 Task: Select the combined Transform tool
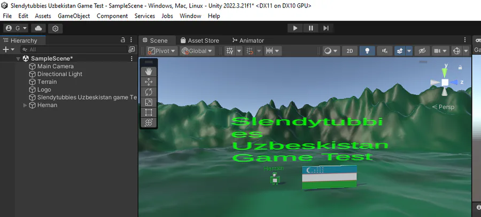pos(149,123)
